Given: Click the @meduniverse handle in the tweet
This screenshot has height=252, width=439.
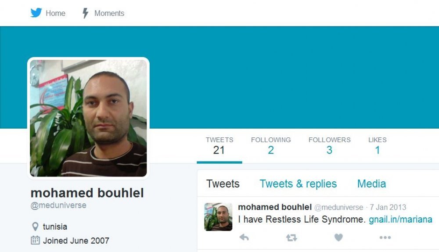Looking at the screenshot, I should [338, 207].
